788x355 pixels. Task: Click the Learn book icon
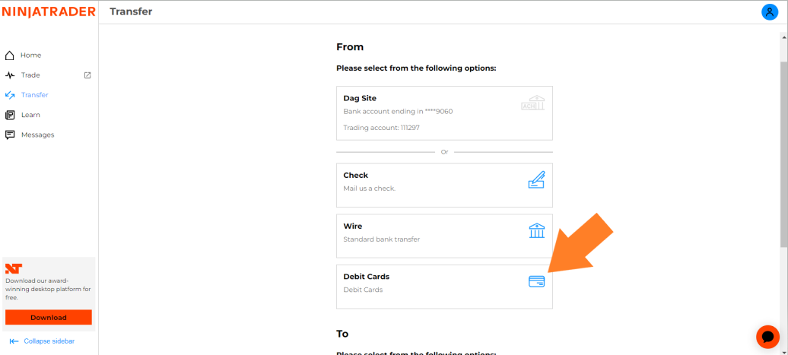[10, 115]
